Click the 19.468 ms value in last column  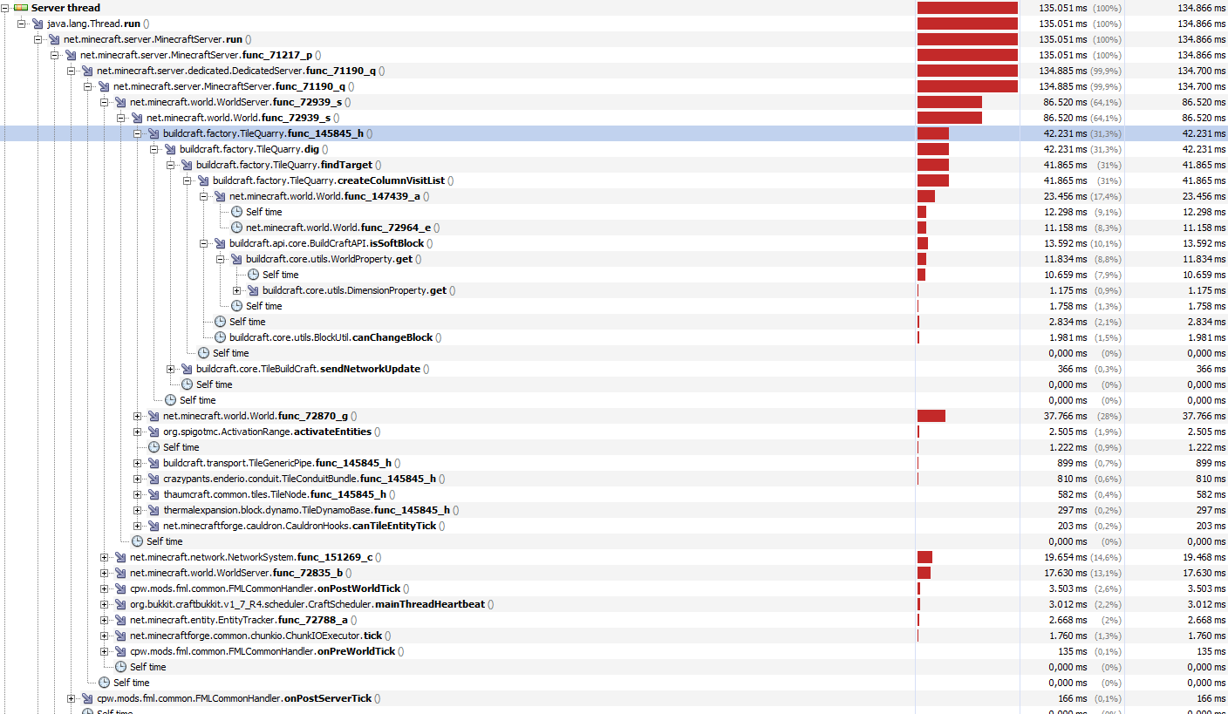point(1204,557)
